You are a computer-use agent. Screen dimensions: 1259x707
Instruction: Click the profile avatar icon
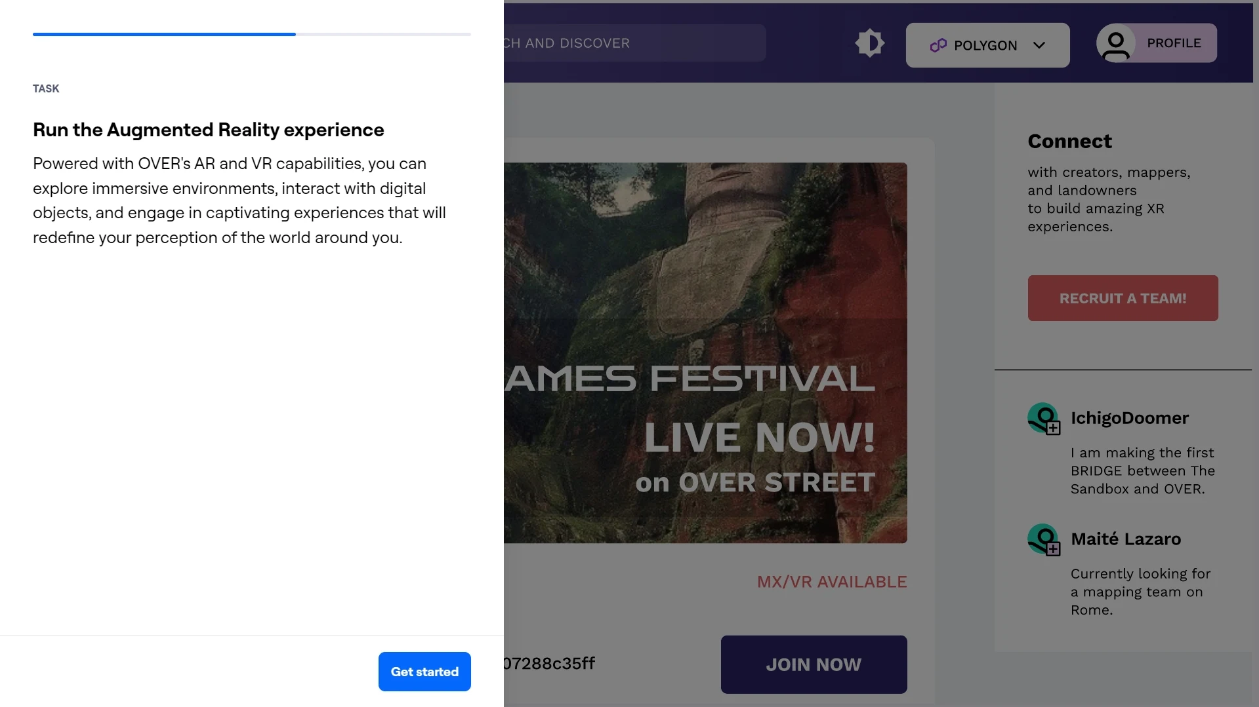click(1116, 43)
